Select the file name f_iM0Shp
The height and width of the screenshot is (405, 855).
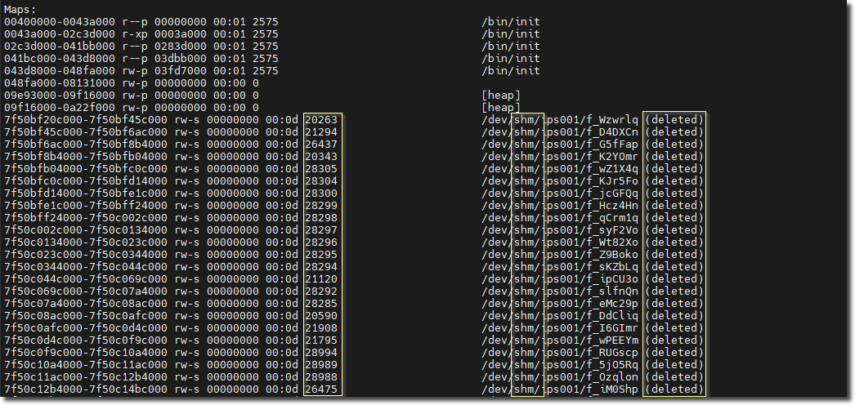612,389
